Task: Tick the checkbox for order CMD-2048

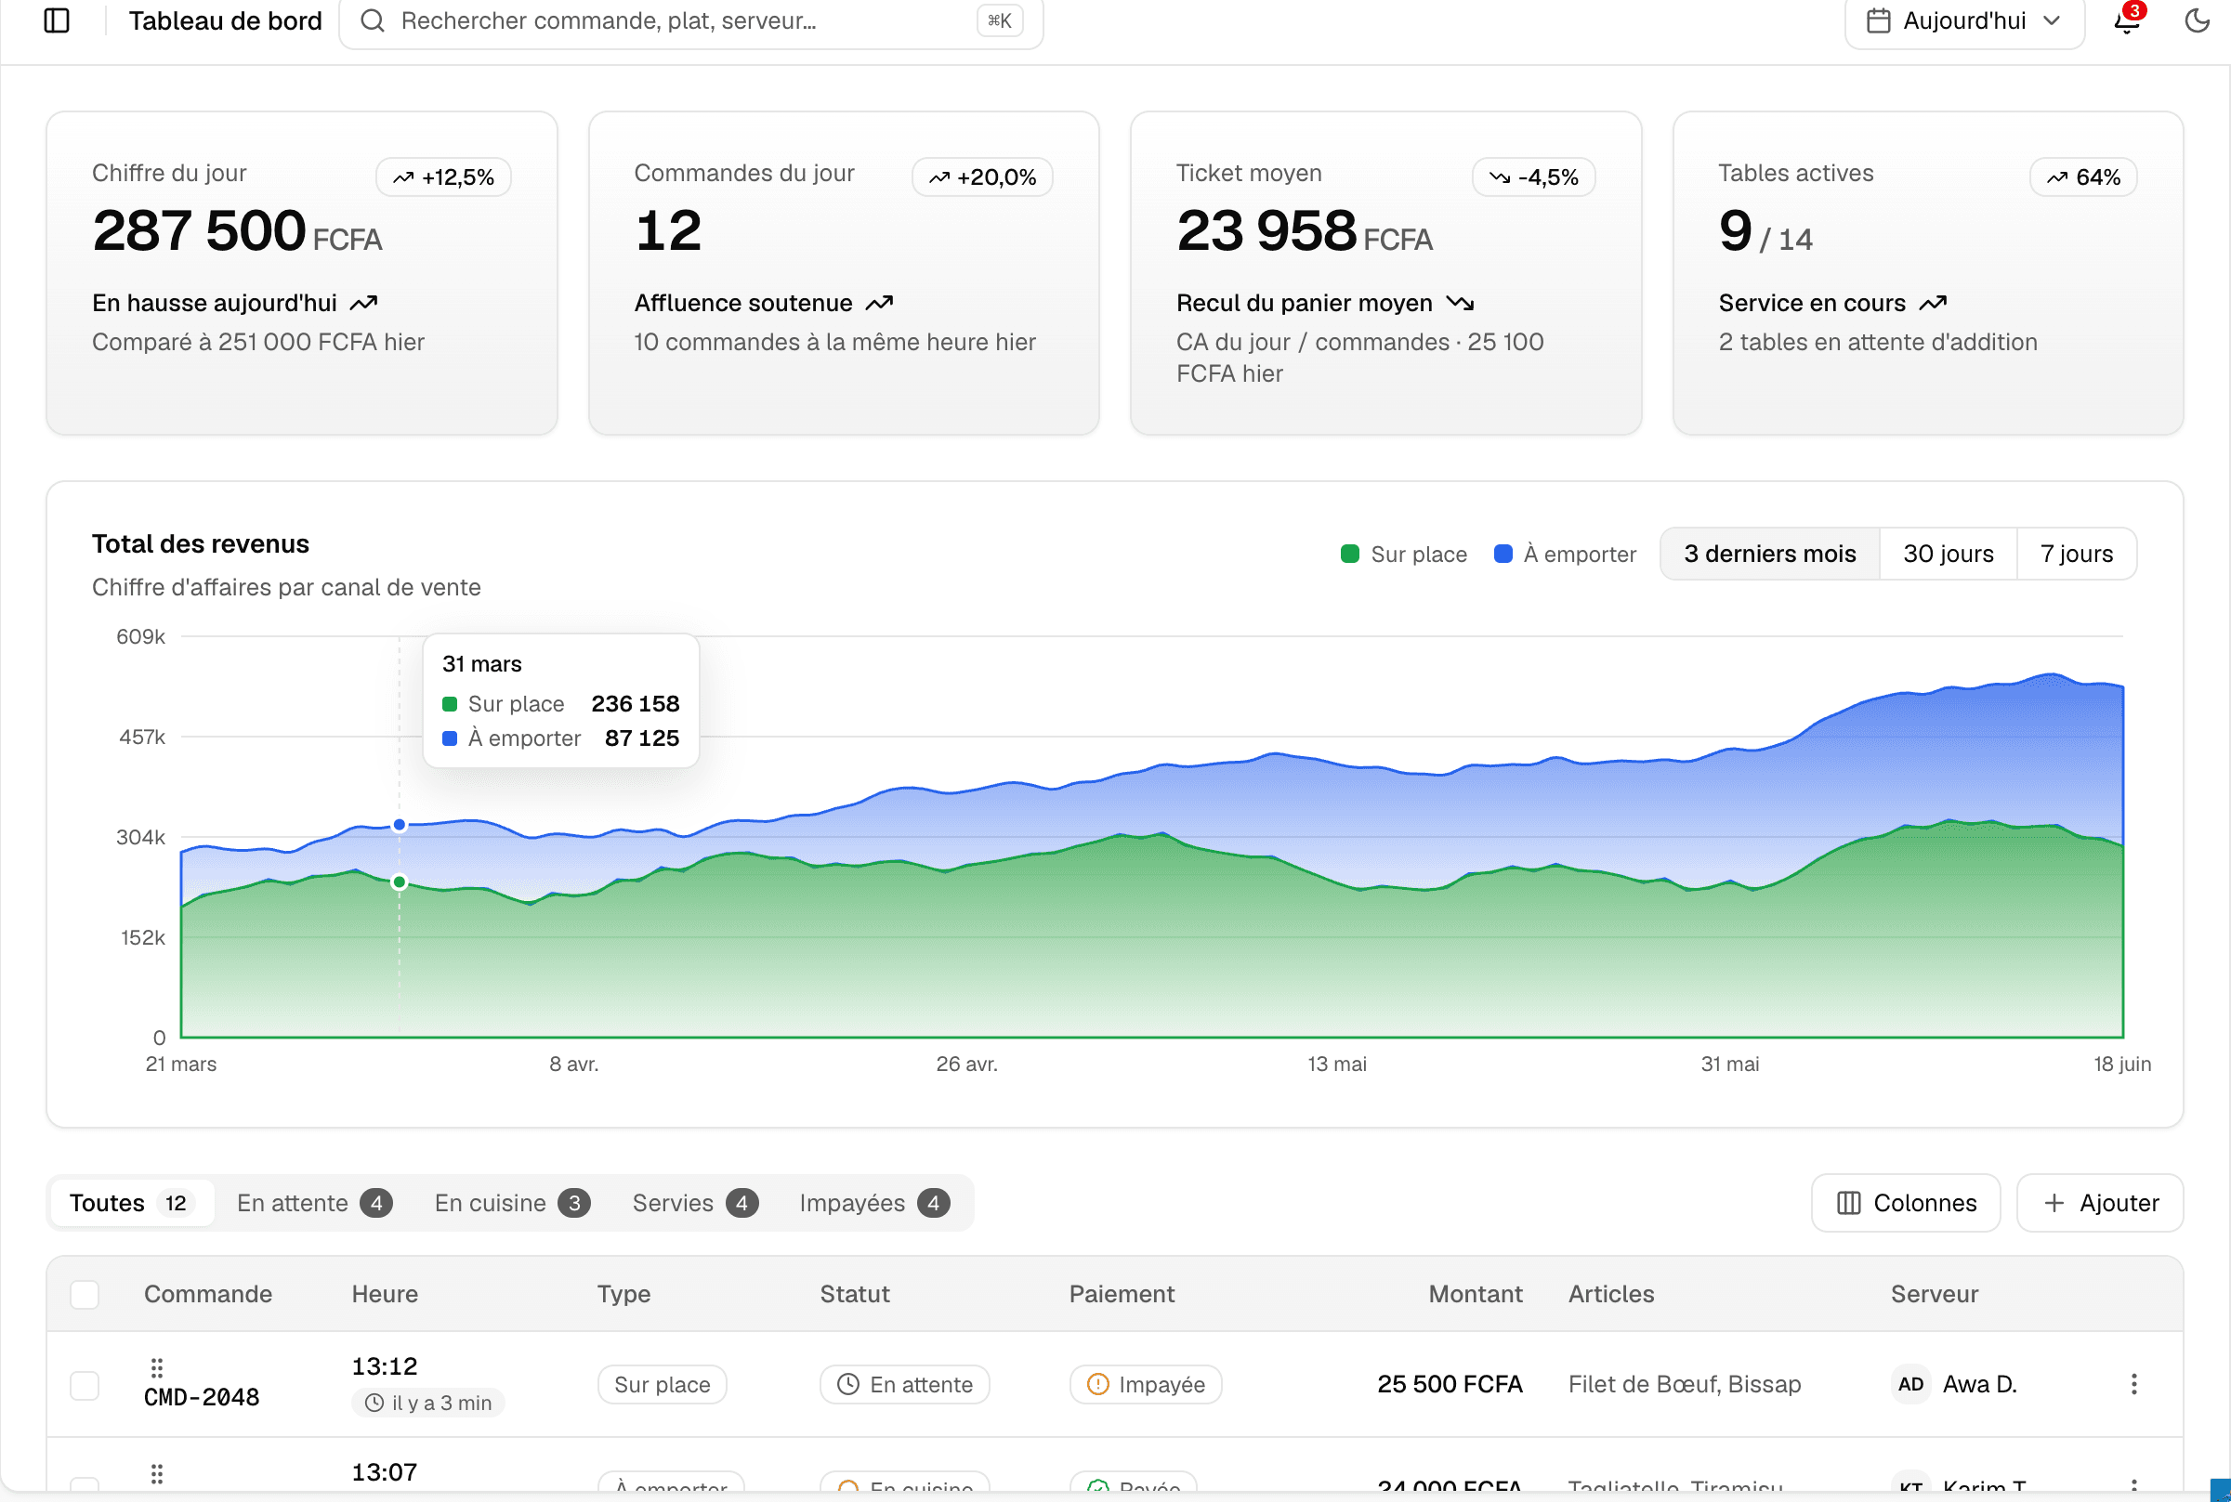Action: pyautogui.click(x=85, y=1384)
